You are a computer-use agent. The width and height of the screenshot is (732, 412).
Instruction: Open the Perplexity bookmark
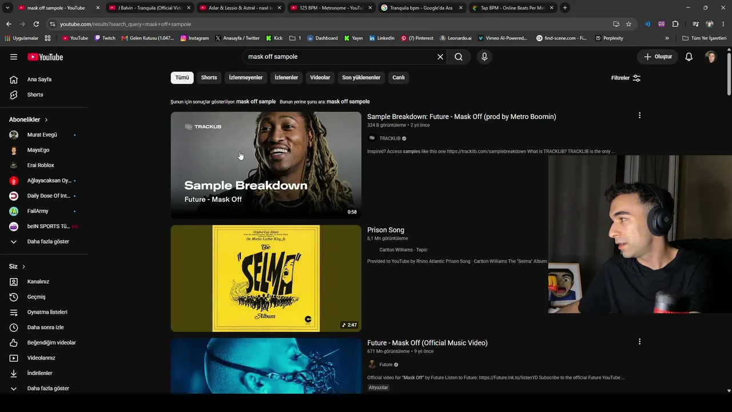point(609,38)
